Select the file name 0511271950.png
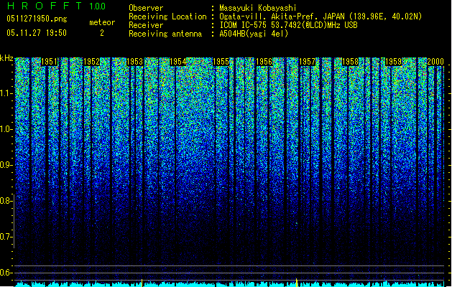452x287 pixels. point(37,19)
